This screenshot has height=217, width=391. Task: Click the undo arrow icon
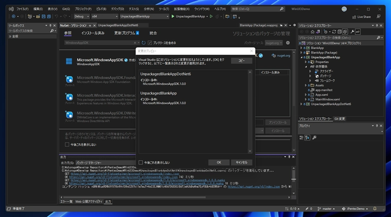point(57,16)
